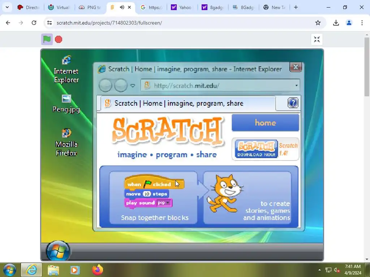Go back in Chrome browser
The image size is (370, 277).
click(x=8, y=23)
